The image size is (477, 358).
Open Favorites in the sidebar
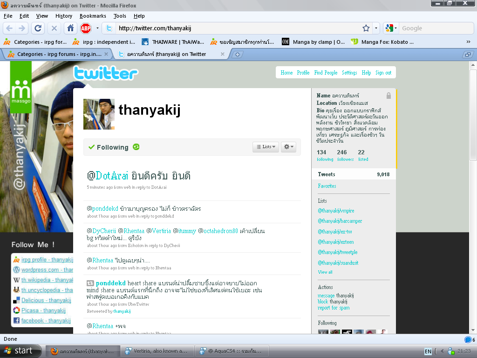(327, 186)
